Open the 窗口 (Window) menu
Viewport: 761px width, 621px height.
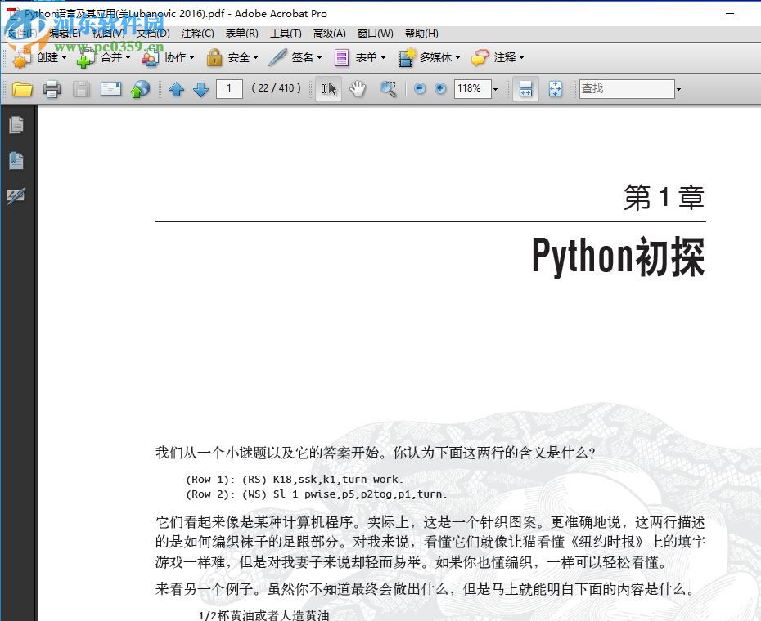(x=376, y=34)
